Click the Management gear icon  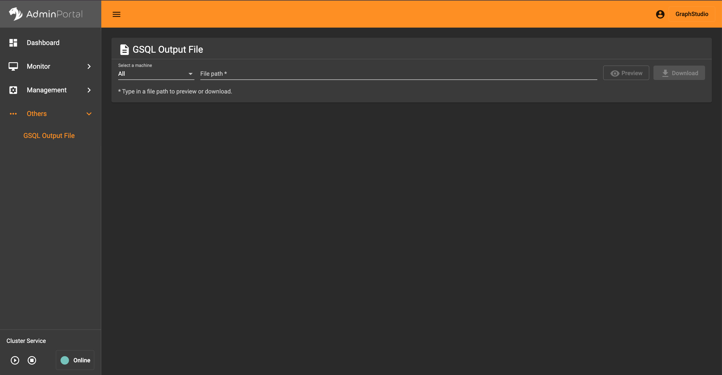click(13, 90)
